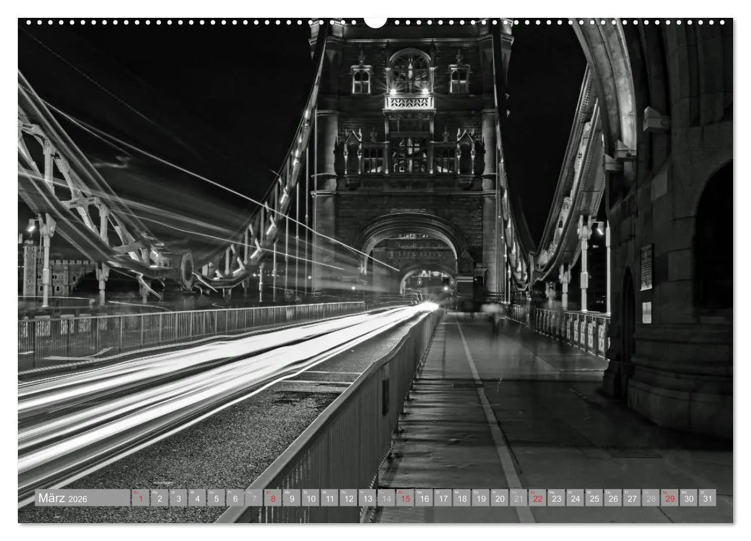The width and height of the screenshot is (751, 541).
Task: Click the dimmed date 21
Action: [517, 499]
